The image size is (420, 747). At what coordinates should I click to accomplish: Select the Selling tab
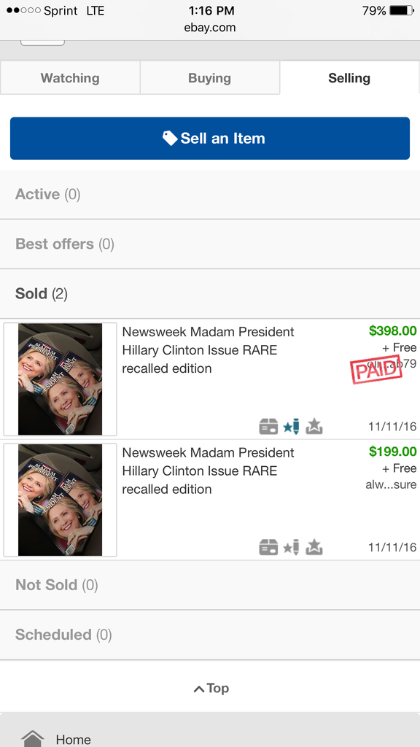click(x=349, y=77)
